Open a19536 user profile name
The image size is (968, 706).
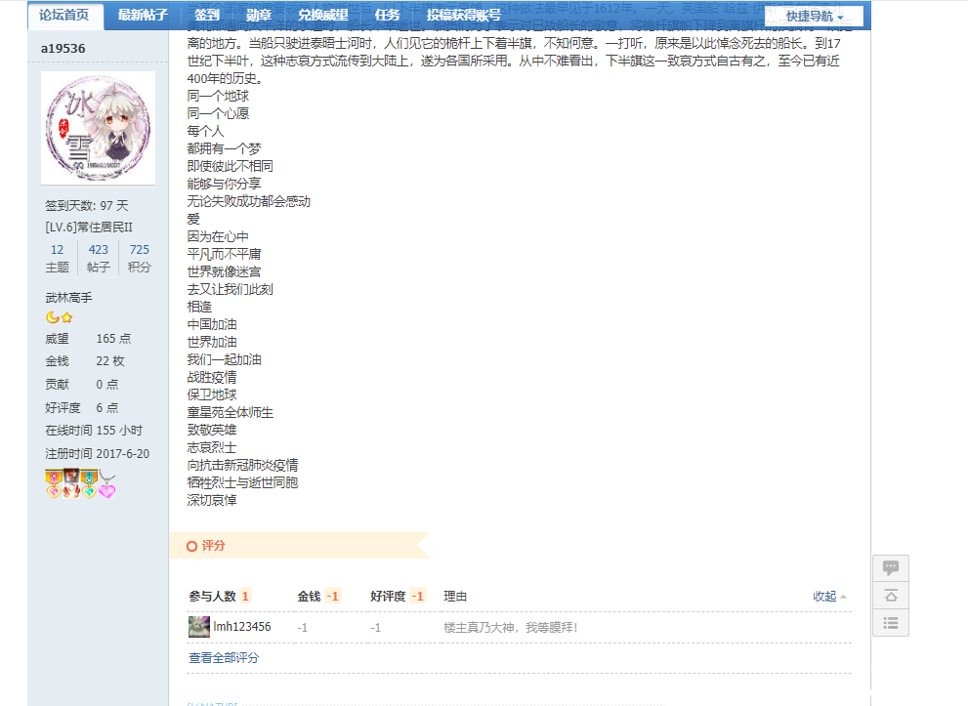click(63, 49)
